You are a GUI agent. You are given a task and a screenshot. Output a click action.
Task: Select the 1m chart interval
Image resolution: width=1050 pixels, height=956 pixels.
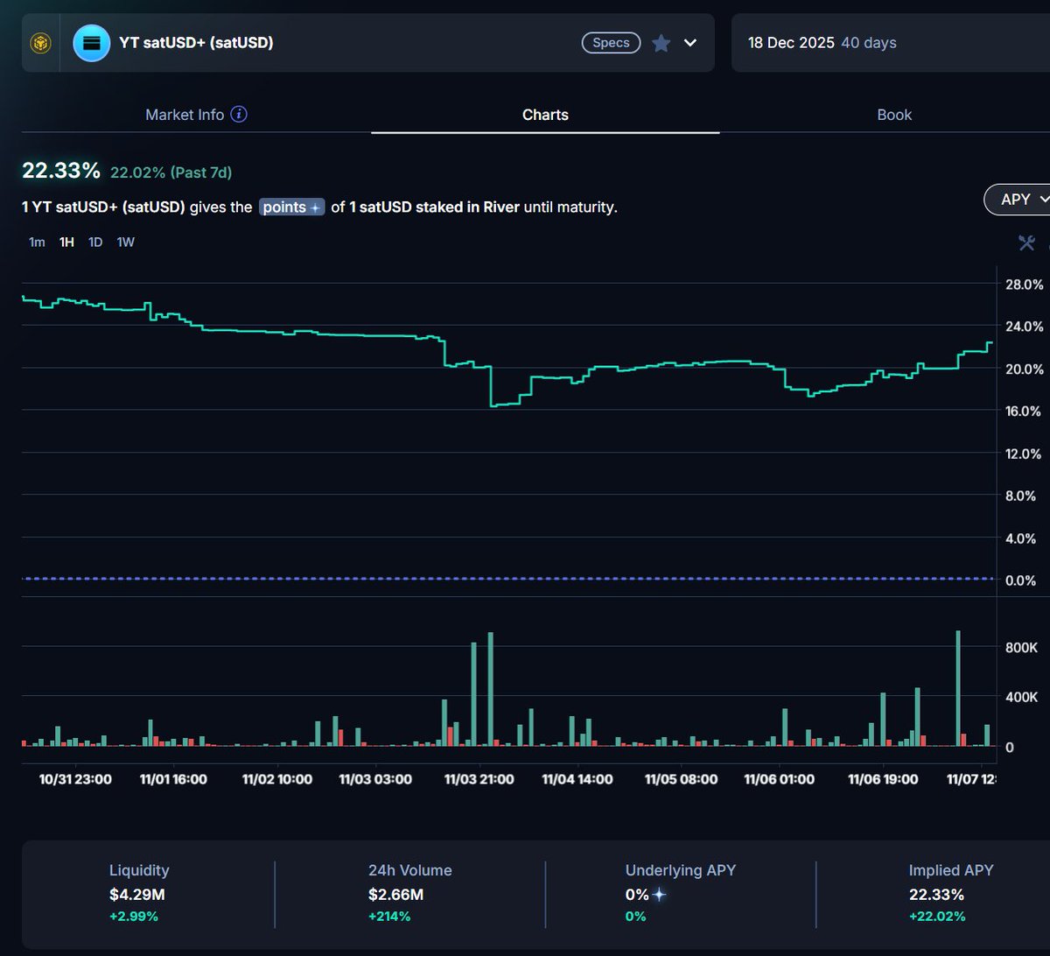coord(37,242)
